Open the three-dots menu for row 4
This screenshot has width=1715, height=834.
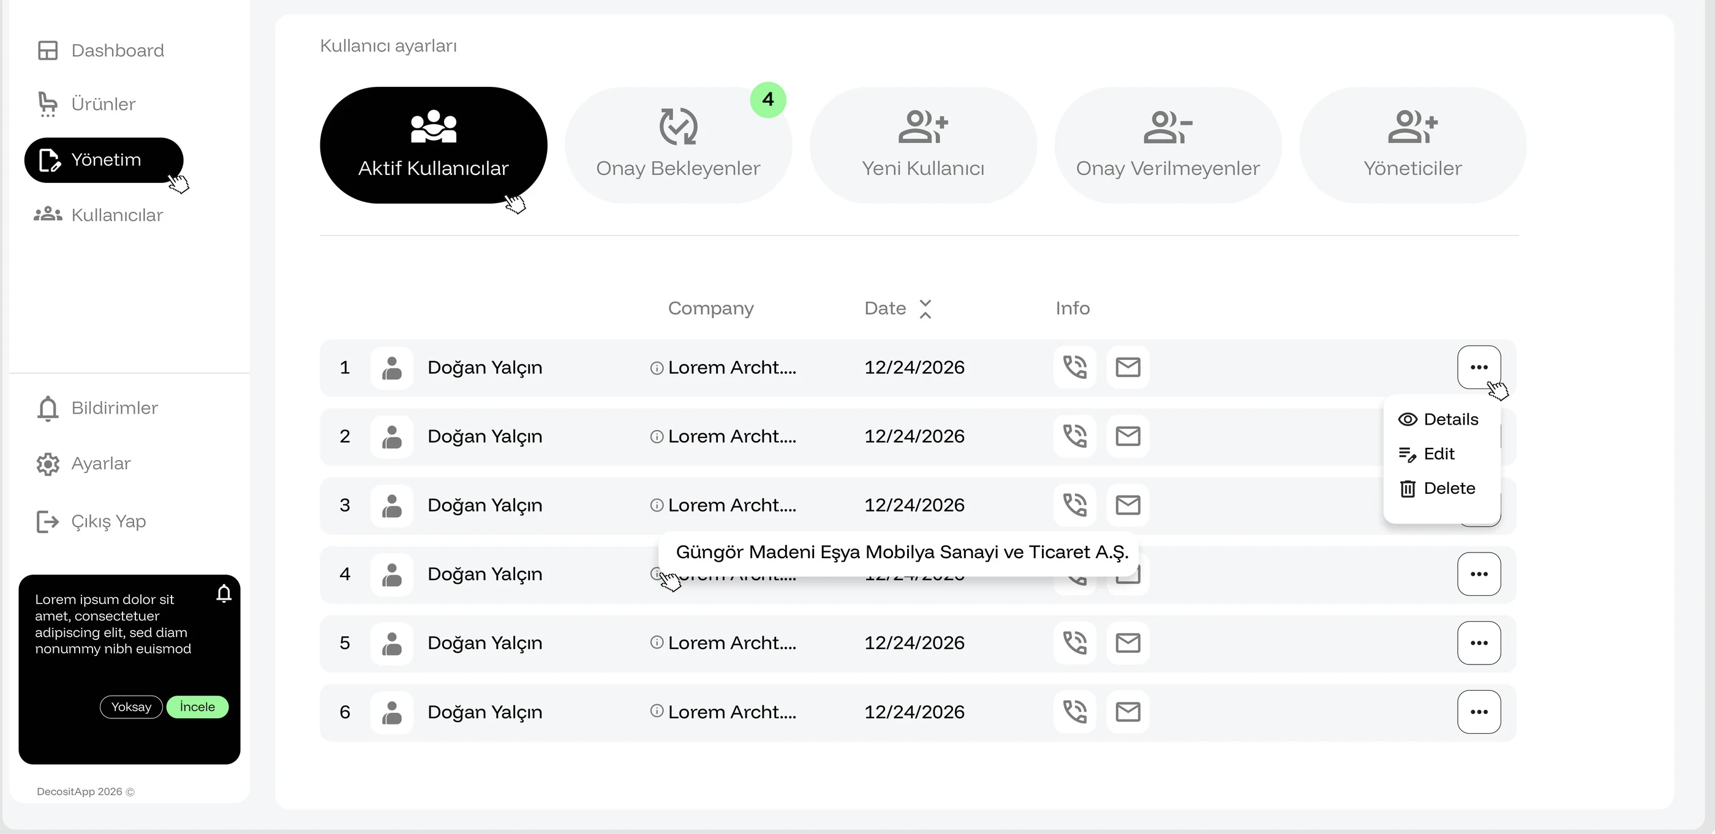point(1479,574)
